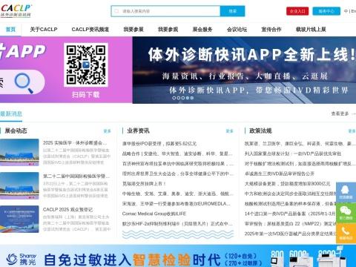356x267 pixels.
Task: Open policy item 2025年第一次IVD医疗器械产品分类
Action: (x=290, y=234)
